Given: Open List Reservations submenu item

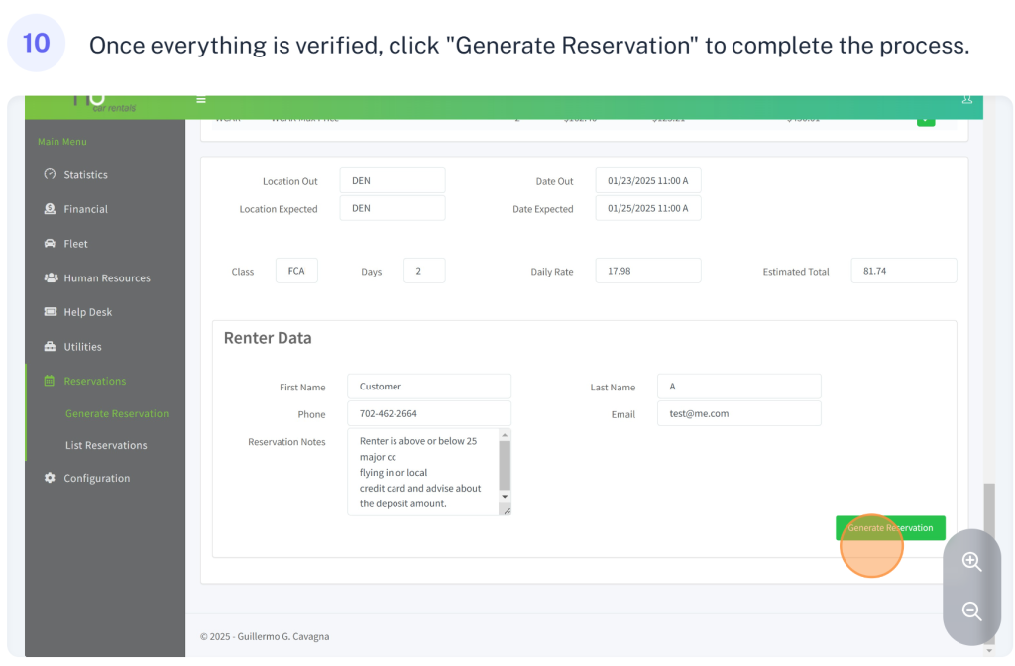Looking at the screenshot, I should point(106,446).
